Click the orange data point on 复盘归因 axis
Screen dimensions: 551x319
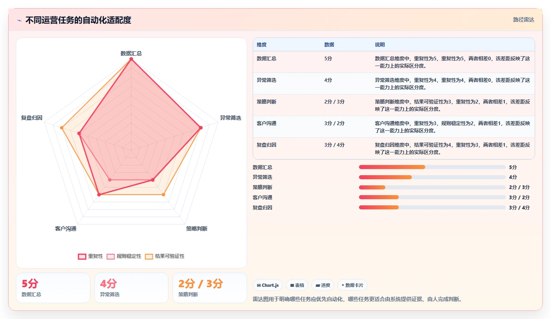pos(62,128)
